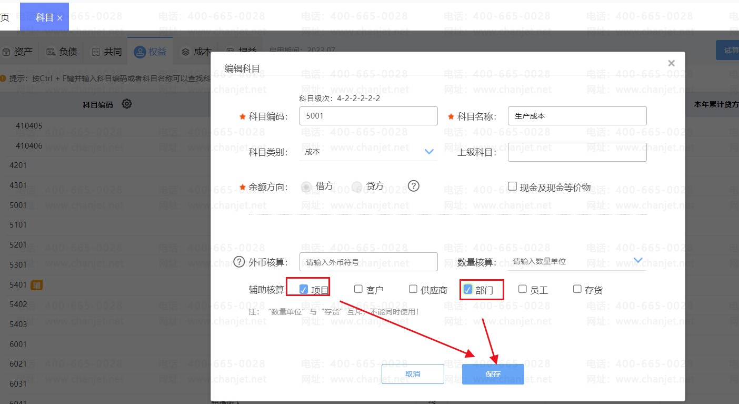Toggle the 项目 auxiliary checkbox
Viewport: 739px width, 404px height.
coord(303,289)
